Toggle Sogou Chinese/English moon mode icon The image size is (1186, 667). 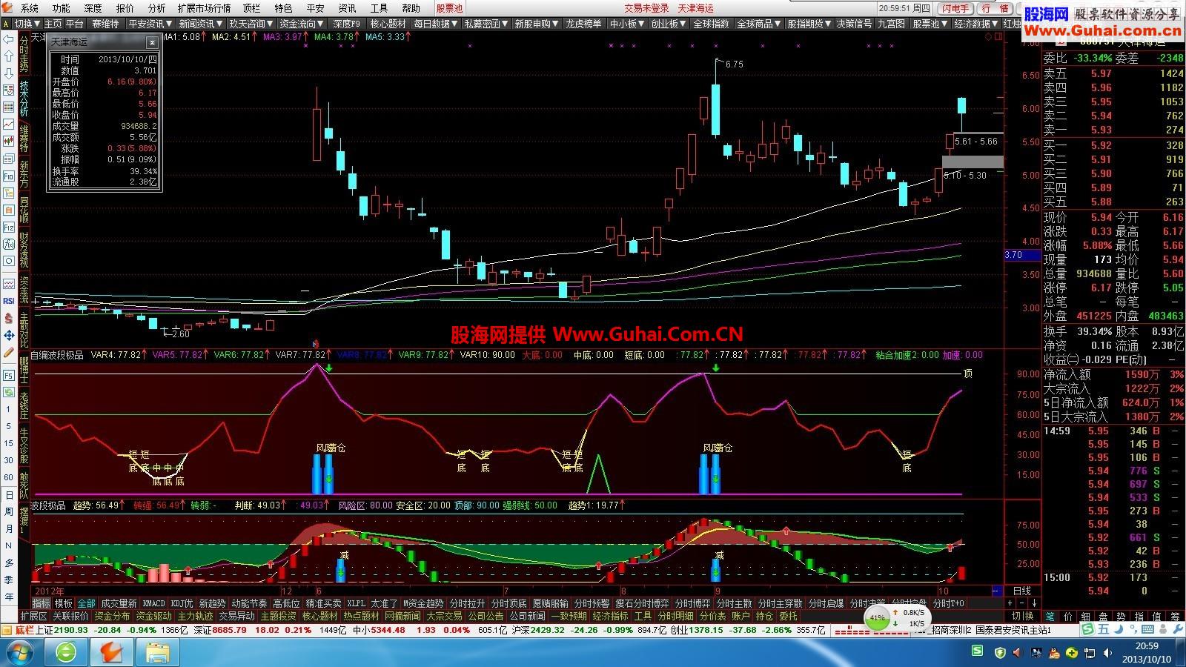click(x=1119, y=629)
